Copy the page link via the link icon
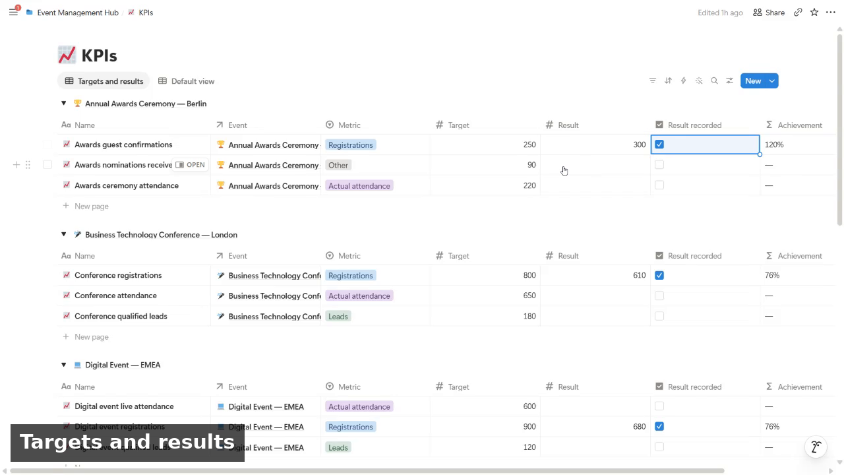Image resolution: width=844 pixels, height=475 pixels. [798, 13]
